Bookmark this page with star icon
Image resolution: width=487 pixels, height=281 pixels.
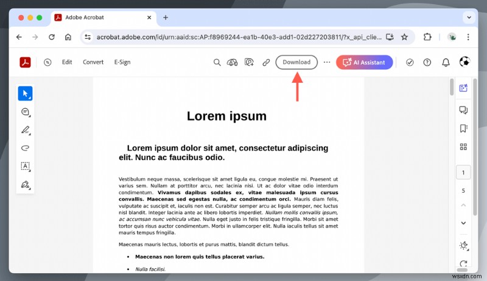tap(404, 37)
